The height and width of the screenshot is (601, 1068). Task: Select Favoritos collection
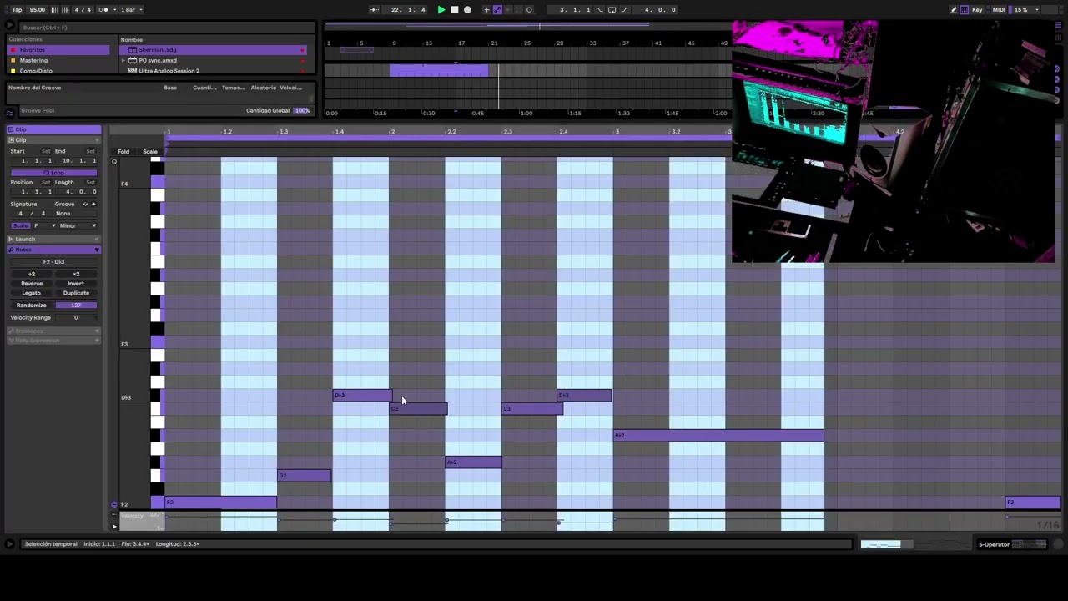point(58,50)
